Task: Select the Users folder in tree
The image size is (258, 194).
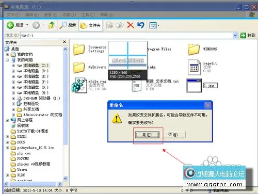Action: (x=22, y=170)
